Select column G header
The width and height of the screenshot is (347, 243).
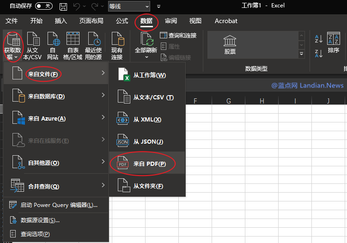[229, 101]
